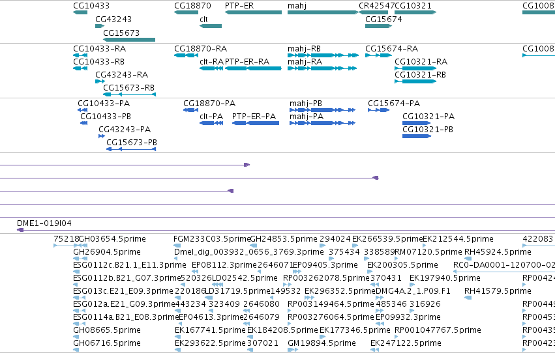555x353 pixels.
Task: Click protein label CG15673-PB
Action: pyautogui.click(x=132, y=143)
